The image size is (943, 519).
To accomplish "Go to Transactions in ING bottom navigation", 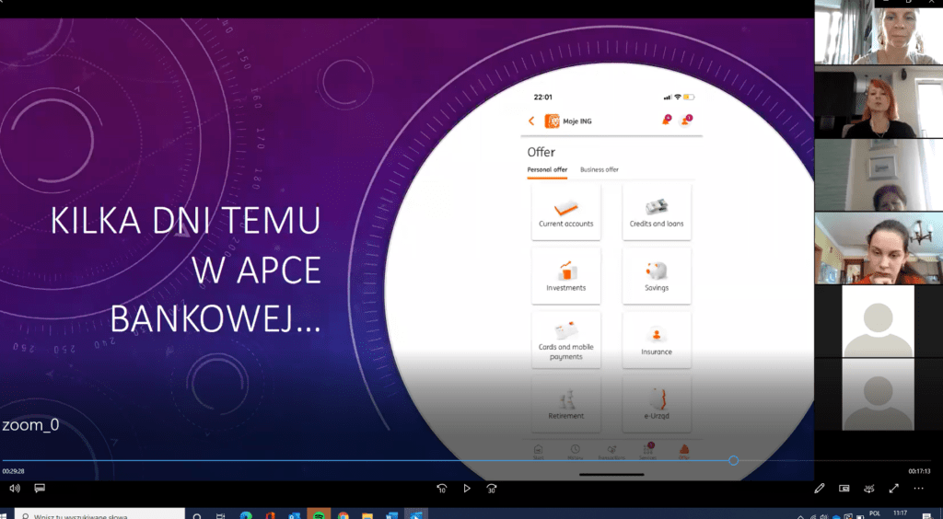I will 611,452.
